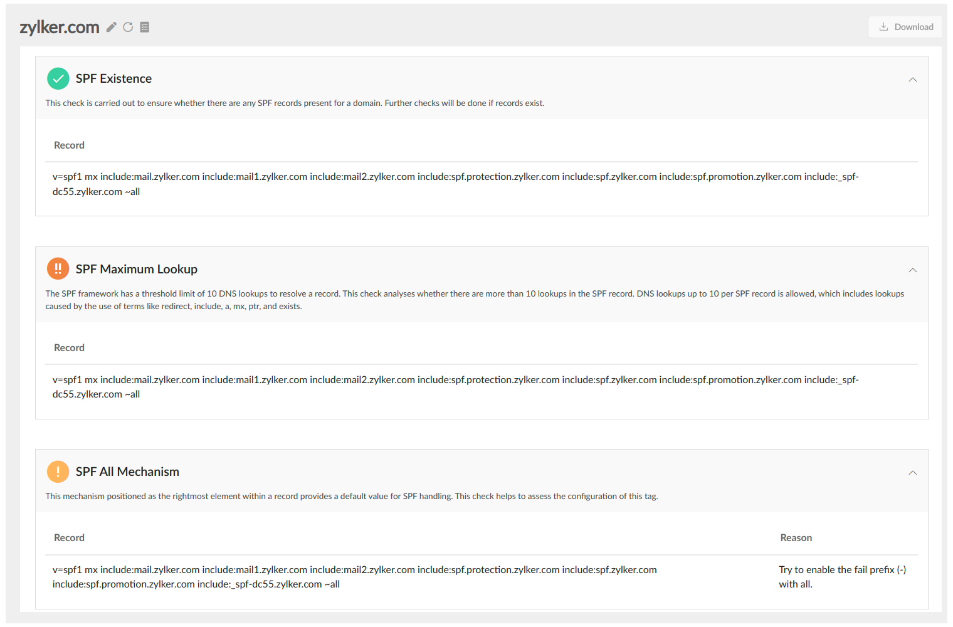Image resolution: width=953 pixels, height=627 pixels.
Task: Collapse the SPF Maximum Lookup section
Action: [913, 270]
